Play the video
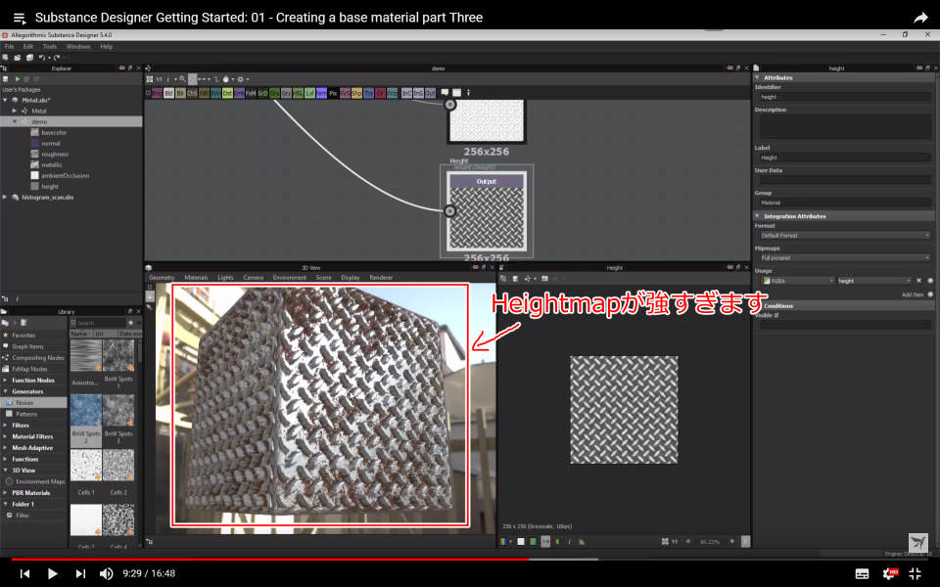 (52, 574)
